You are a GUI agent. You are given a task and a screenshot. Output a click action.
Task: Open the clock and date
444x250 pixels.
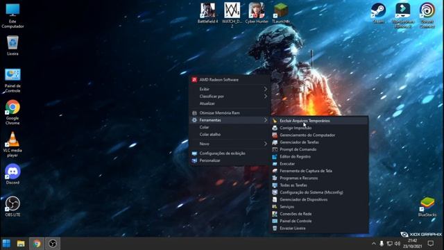point(412,244)
